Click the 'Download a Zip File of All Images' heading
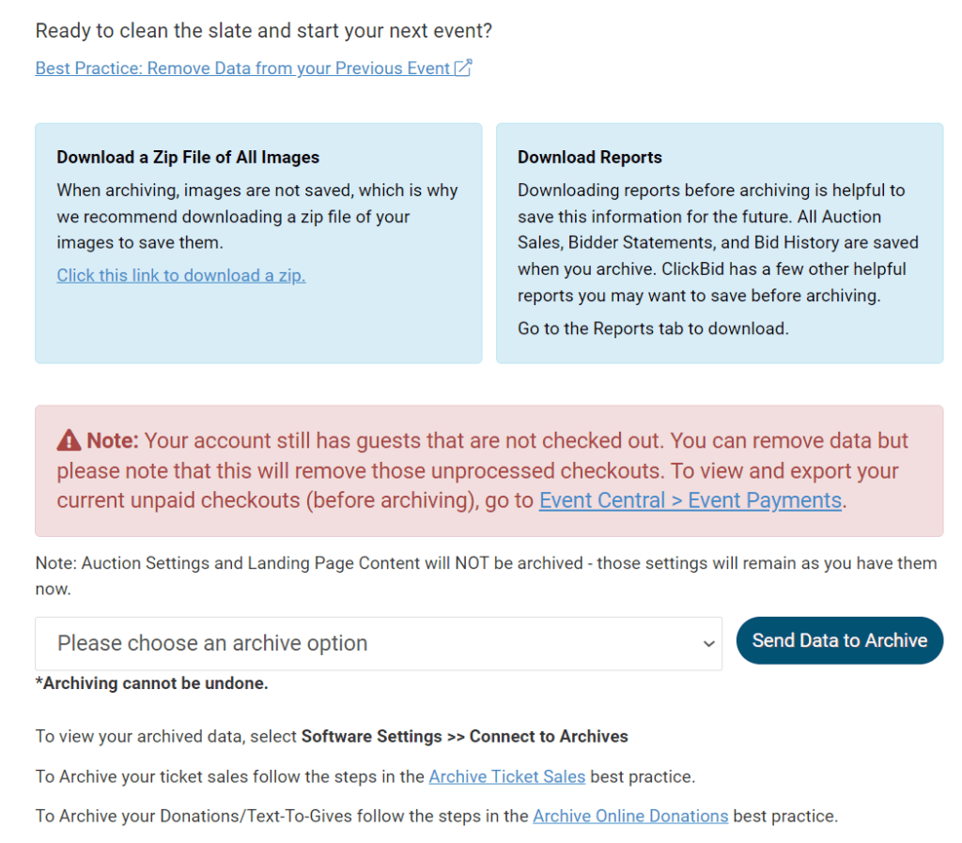Viewport: 962px width, 843px height. 188,158
